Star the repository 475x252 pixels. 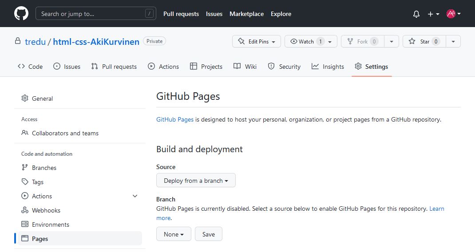tap(424, 42)
